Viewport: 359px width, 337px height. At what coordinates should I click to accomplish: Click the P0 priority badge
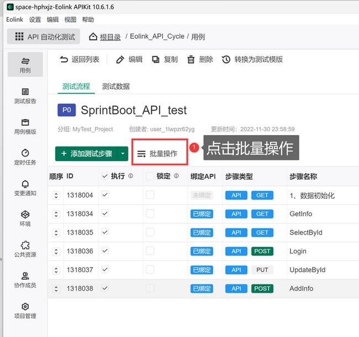pos(67,110)
